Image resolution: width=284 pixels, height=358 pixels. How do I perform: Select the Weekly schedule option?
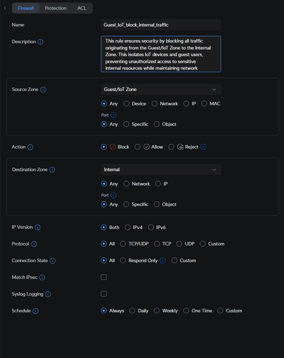[157, 311]
